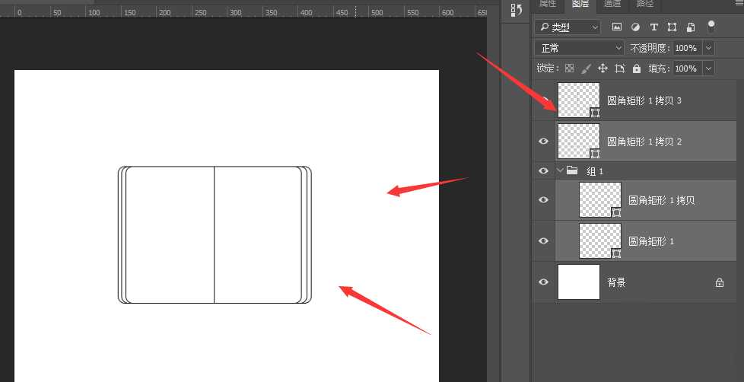
Task: Toggle the layer filter on/off switch
Action: [x=711, y=27]
